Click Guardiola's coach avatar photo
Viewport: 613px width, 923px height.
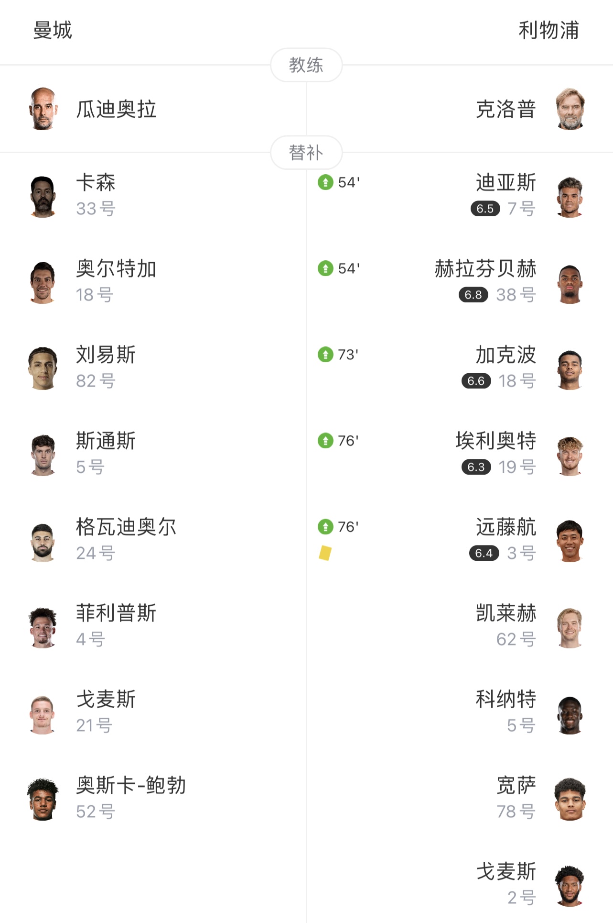click(x=43, y=109)
